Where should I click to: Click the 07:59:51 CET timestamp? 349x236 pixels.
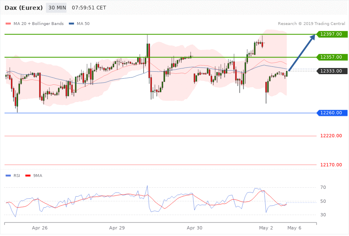(89, 8)
